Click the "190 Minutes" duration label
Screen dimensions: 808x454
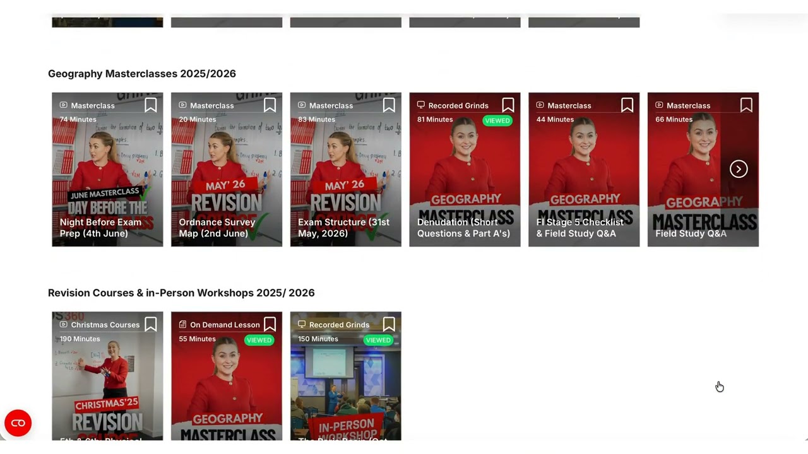[80, 339]
